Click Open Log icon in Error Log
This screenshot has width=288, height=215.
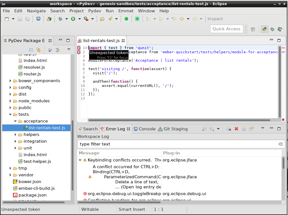[244, 129]
